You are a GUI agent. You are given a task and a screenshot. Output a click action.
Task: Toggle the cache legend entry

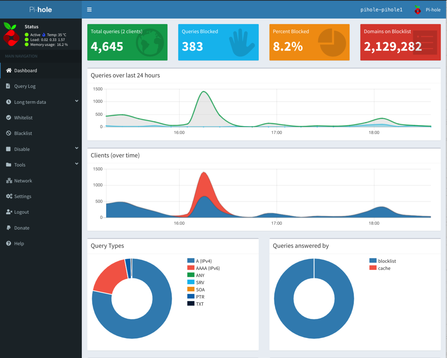tap(384, 268)
